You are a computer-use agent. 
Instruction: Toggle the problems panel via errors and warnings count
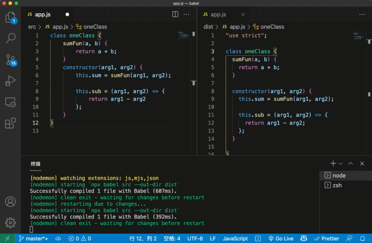click(80, 238)
